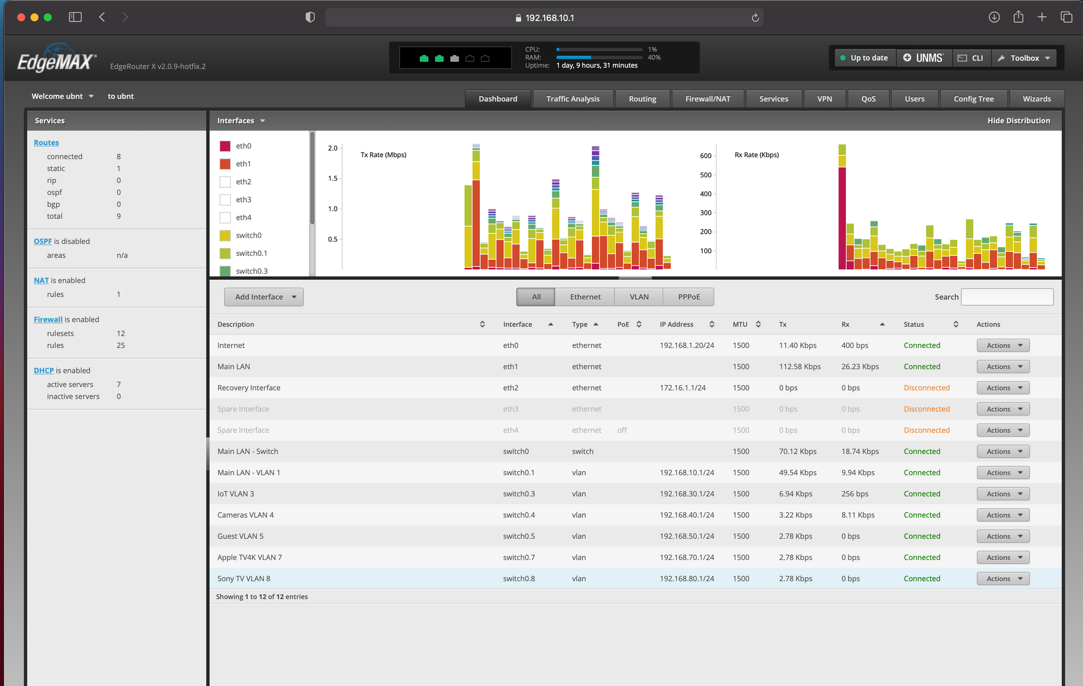1083x686 pixels.
Task: Click the QoS tab
Action: tap(867, 98)
